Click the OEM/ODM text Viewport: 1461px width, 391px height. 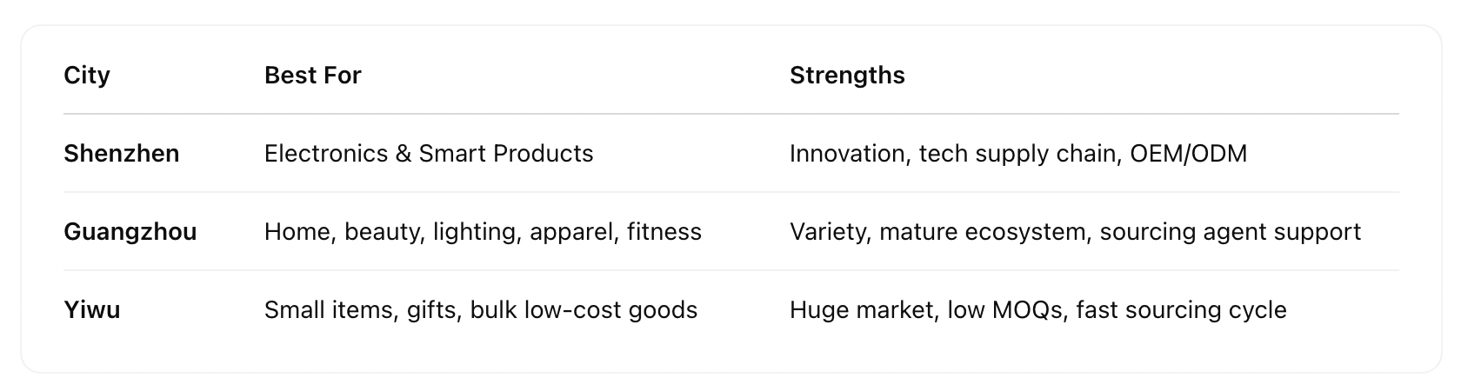click(1188, 154)
